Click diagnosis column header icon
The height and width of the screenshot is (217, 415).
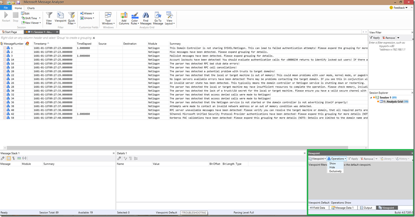tap(27, 44)
